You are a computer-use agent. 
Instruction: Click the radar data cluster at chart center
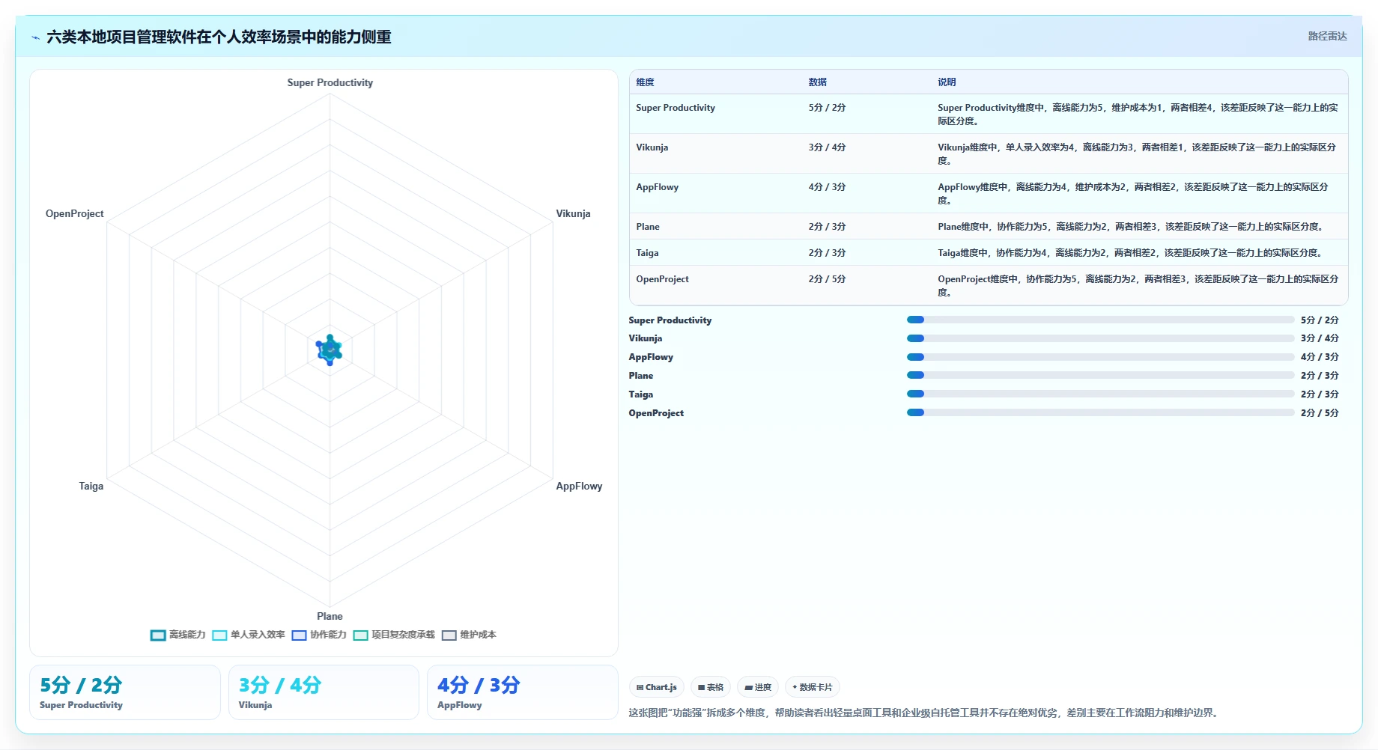point(330,350)
